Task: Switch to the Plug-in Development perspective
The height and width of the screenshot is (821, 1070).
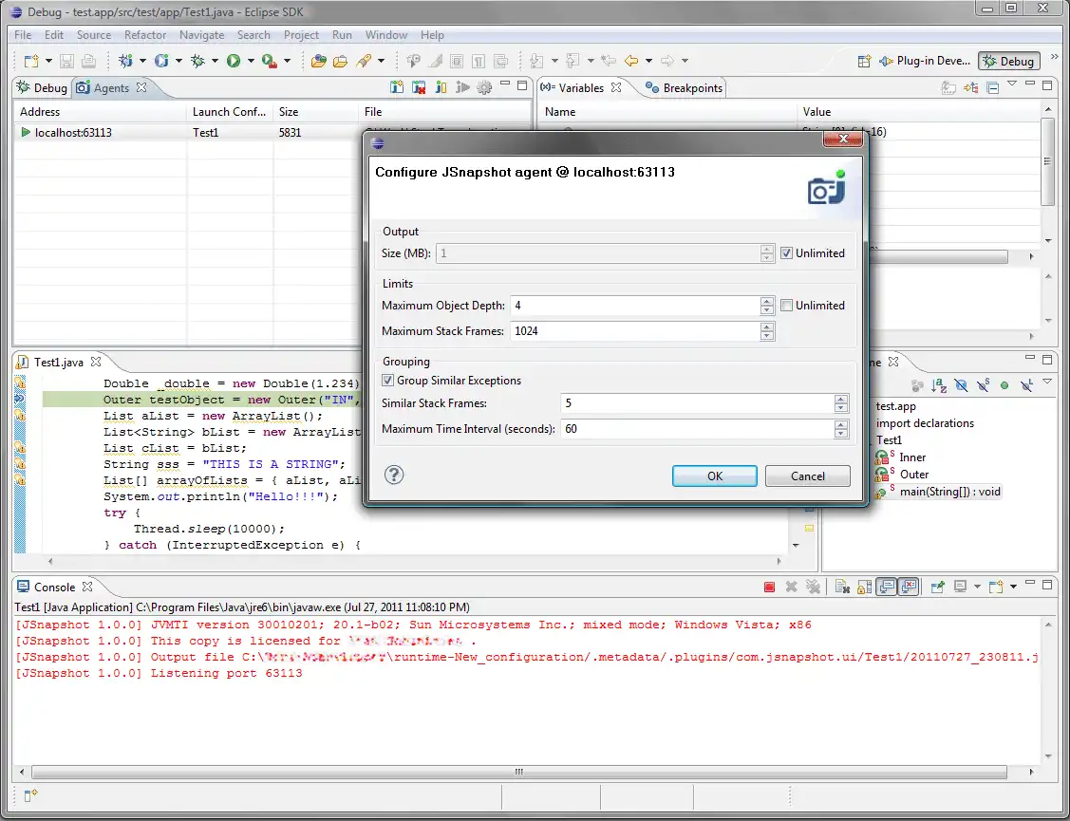Action: click(925, 61)
